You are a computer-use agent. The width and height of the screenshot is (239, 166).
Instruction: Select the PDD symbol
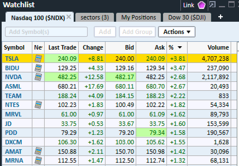coord(11,133)
